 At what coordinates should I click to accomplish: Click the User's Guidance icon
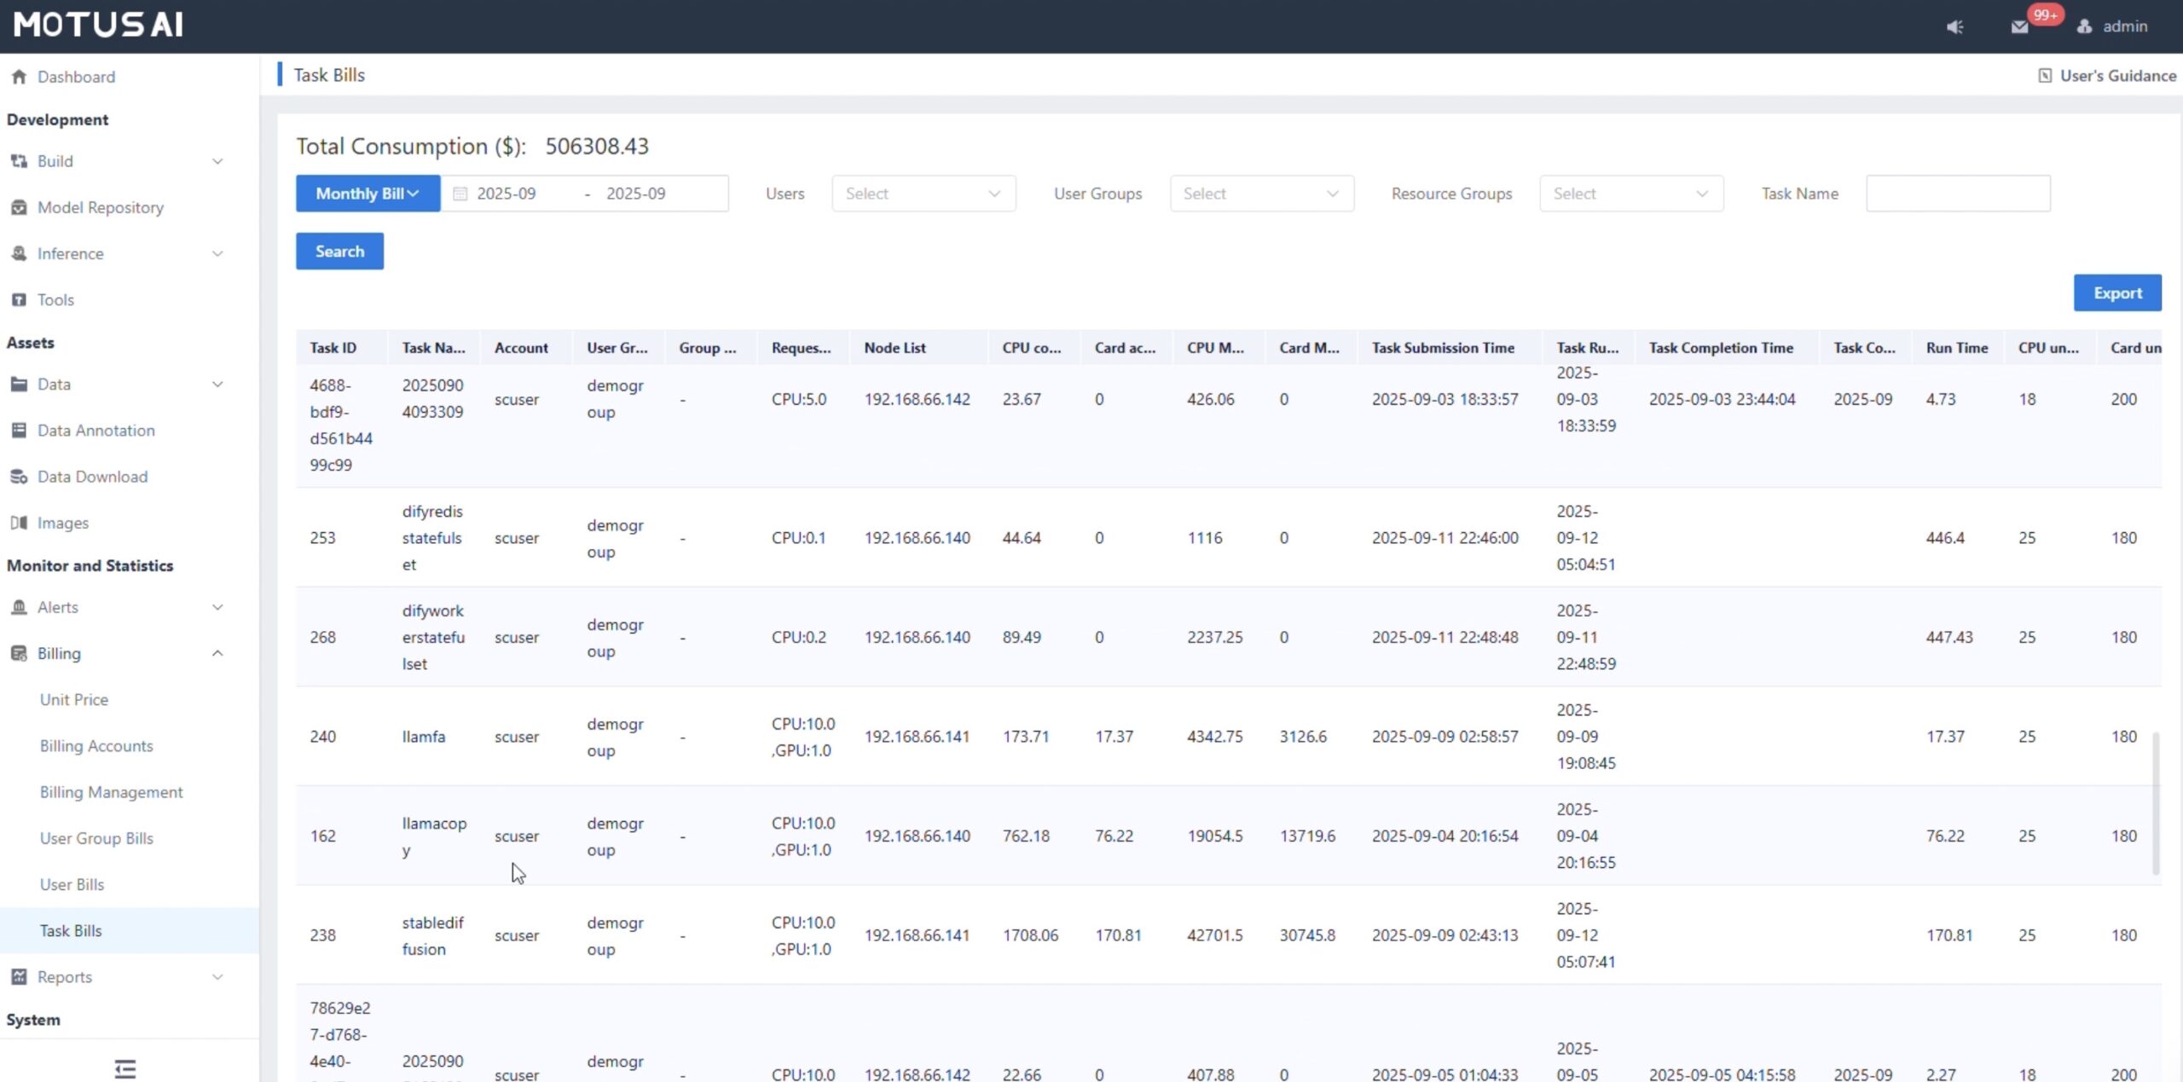(2044, 76)
